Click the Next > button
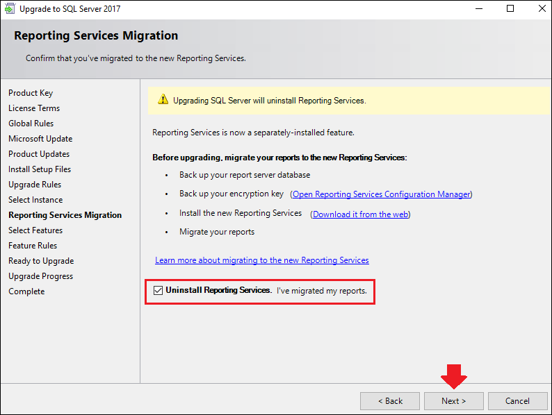 [x=453, y=401]
